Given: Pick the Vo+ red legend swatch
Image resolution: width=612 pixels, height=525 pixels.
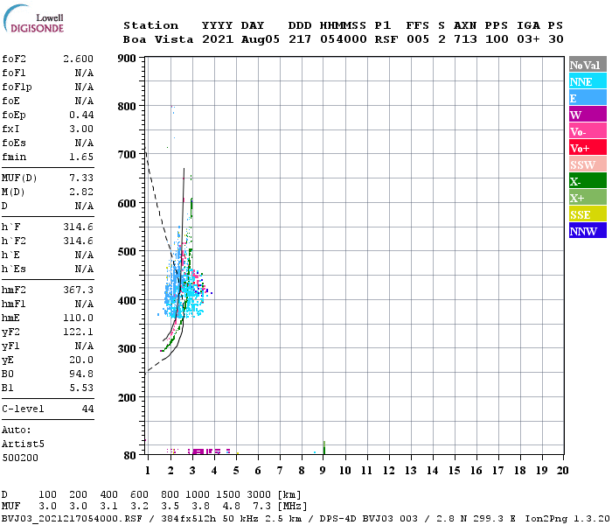Looking at the screenshot, I should coord(587,148).
